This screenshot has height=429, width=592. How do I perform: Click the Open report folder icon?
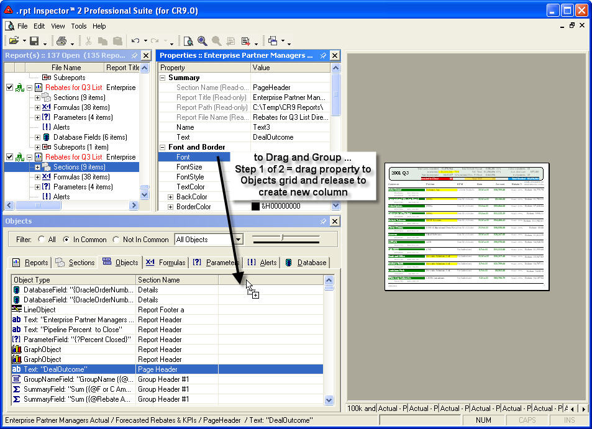14,40
